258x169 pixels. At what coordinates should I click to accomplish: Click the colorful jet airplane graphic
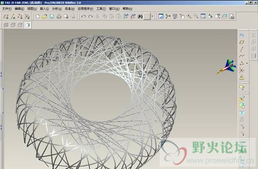pyautogui.click(x=227, y=67)
